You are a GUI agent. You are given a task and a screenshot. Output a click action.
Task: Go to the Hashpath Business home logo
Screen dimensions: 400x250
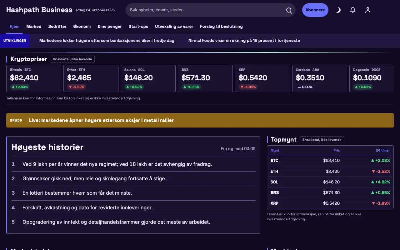tap(39, 10)
